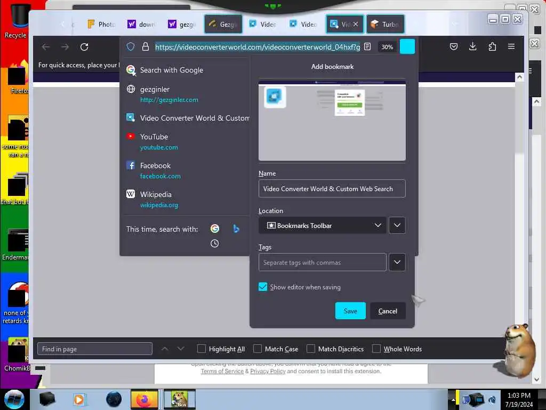Expand the tags list chevron
The image size is (546, 410).
(397, 262)
